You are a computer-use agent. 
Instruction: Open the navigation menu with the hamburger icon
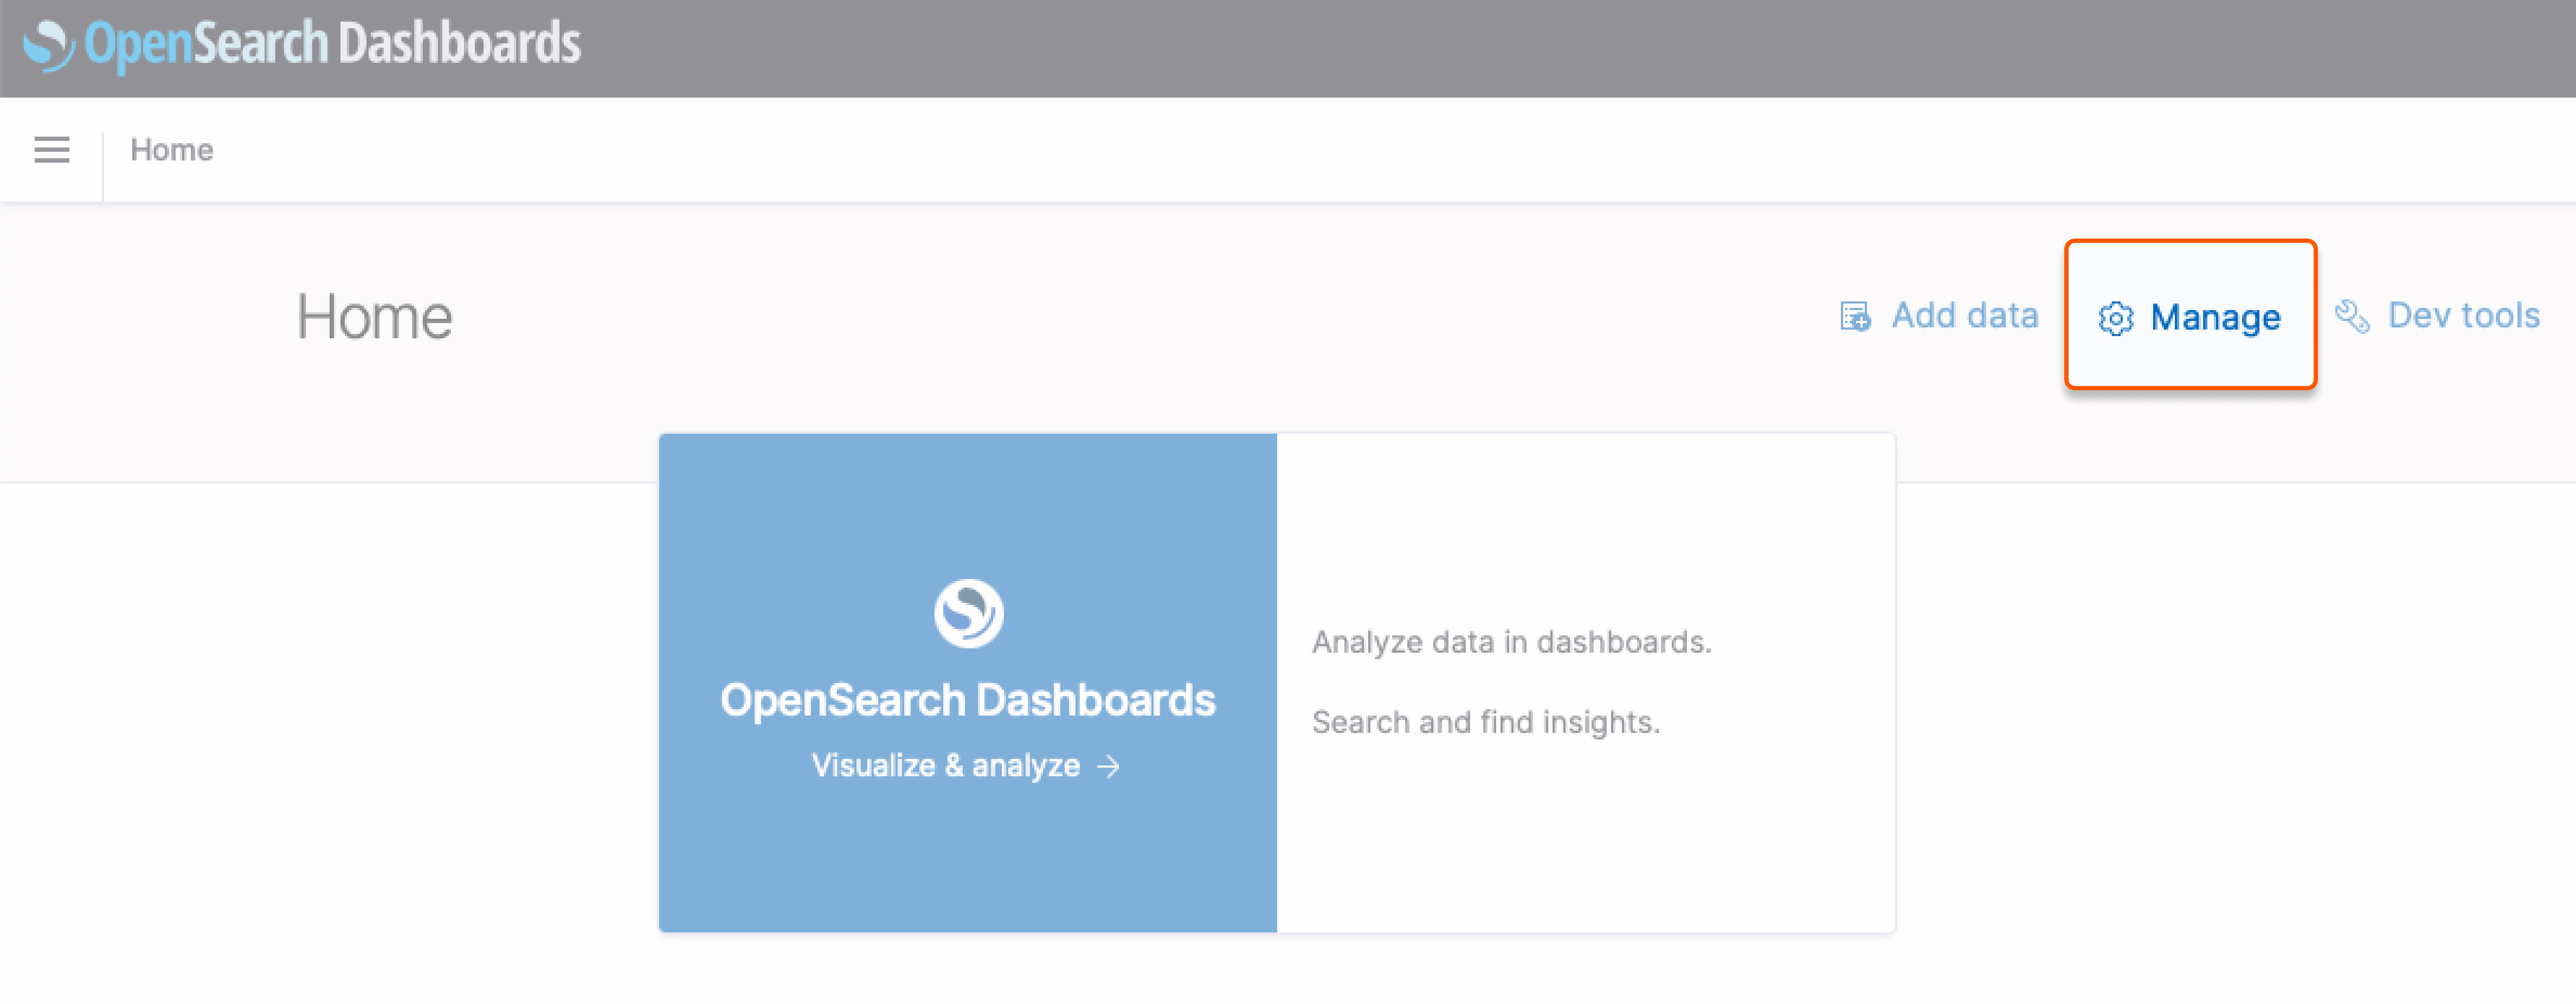51,149
